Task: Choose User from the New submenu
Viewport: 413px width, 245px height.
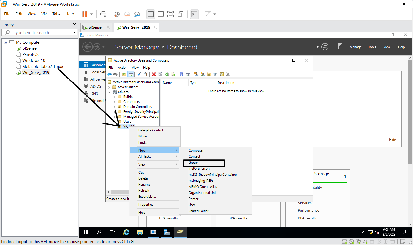Action: click(192, 205)
